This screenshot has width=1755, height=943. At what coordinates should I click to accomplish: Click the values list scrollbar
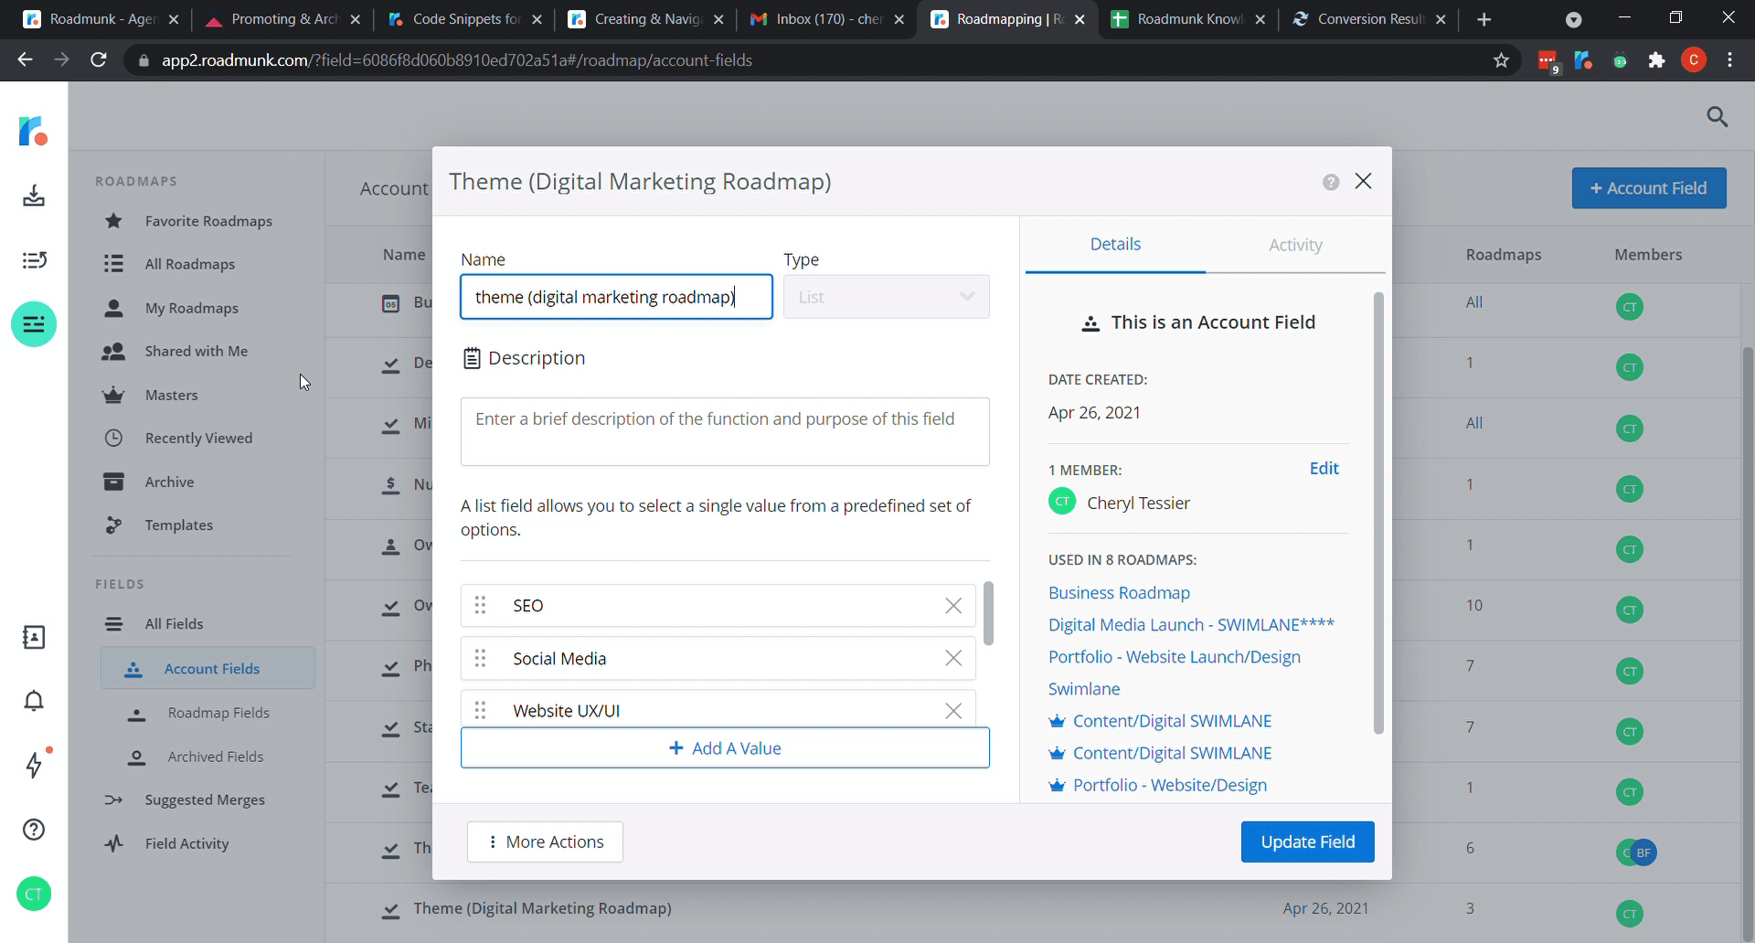[x=988, y=613]
